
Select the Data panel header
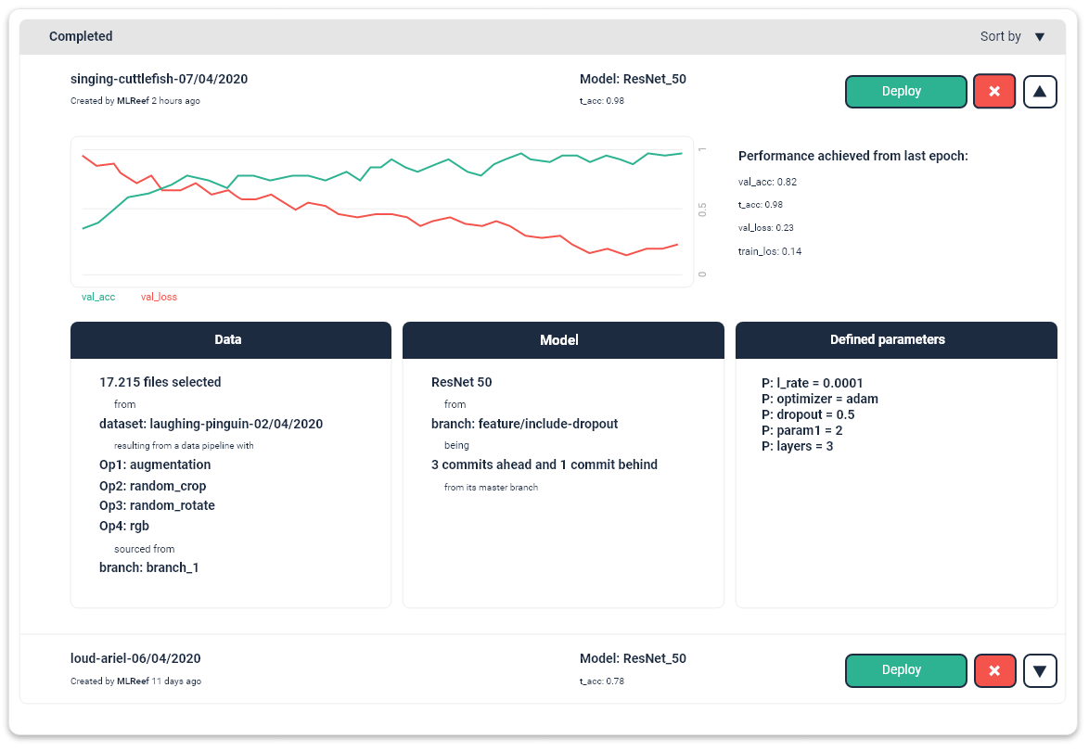(230, 340)
